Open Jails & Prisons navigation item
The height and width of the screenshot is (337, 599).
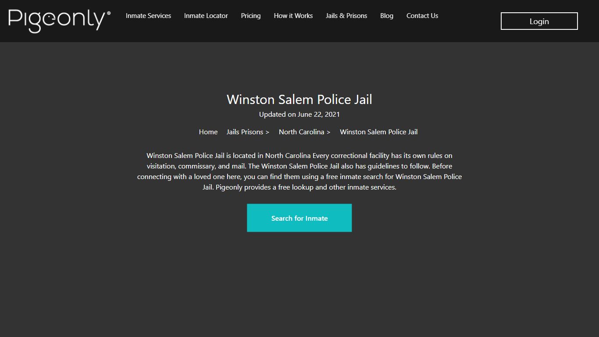tap(346, 16)
